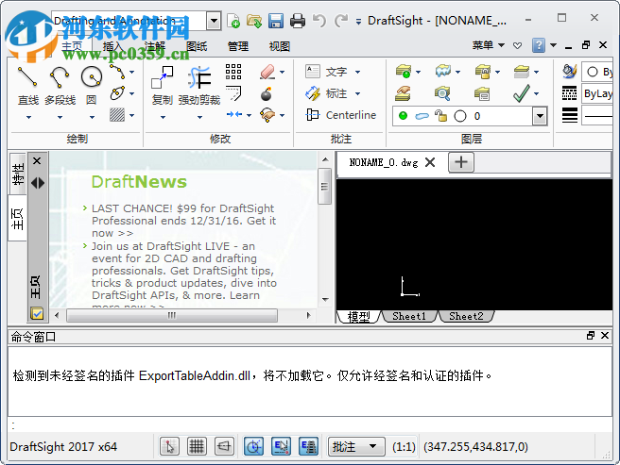Click the layer preview magnifier icon
The height and width of the screenshot is (465, 620).
click(442, 93)
